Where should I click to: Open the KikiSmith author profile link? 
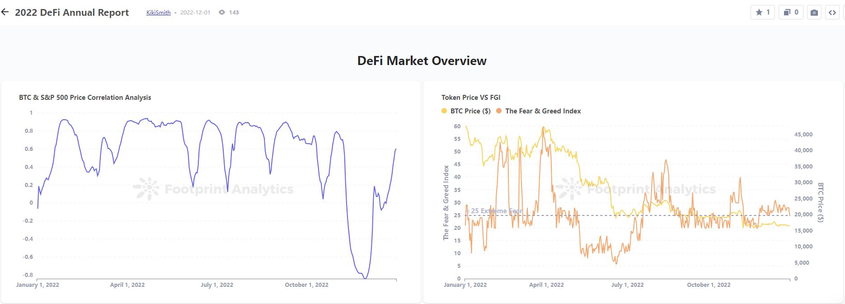click(x=158, y=13)
